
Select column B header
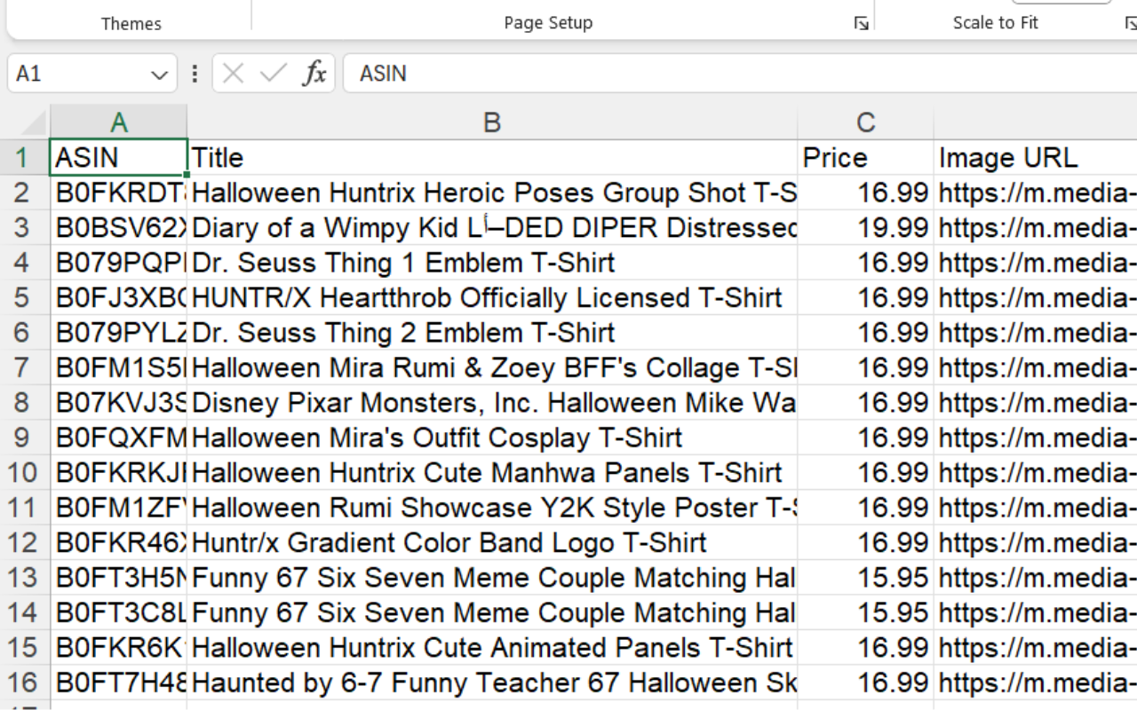492,122
